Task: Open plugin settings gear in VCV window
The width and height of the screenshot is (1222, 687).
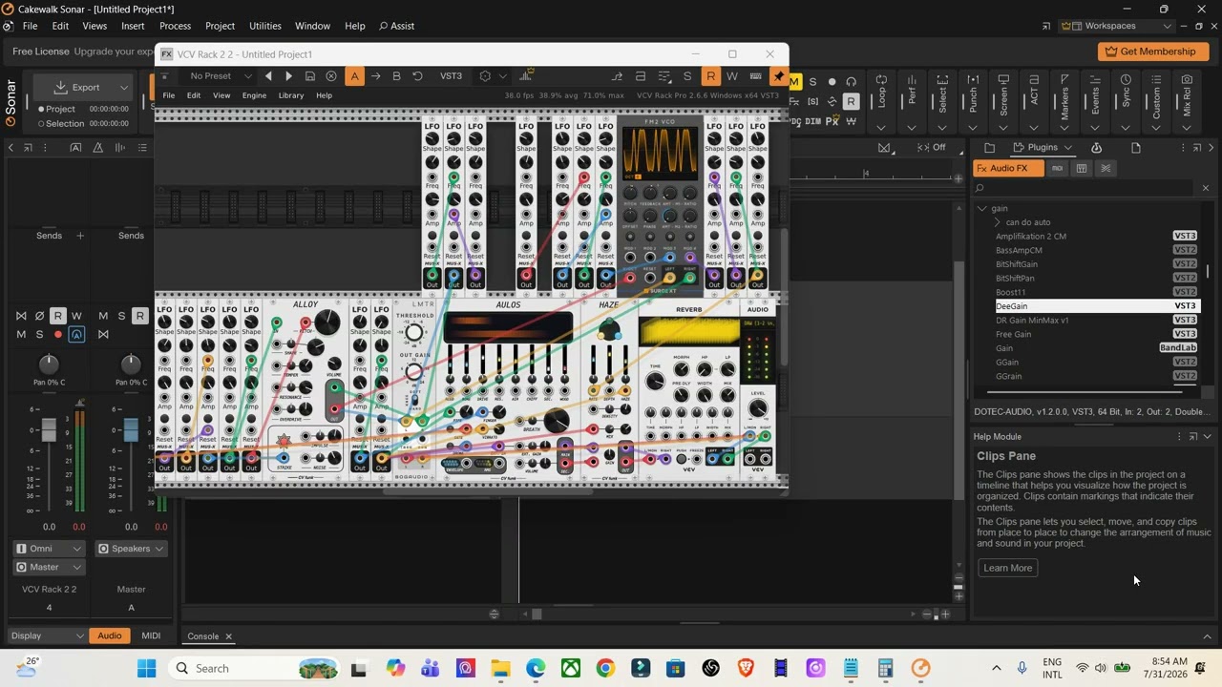Action: (485, 76)
